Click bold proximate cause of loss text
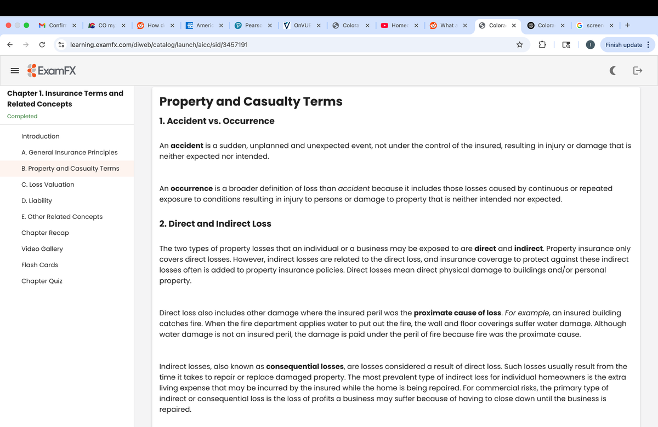658x427 pixels. click(x=457, y=313)
